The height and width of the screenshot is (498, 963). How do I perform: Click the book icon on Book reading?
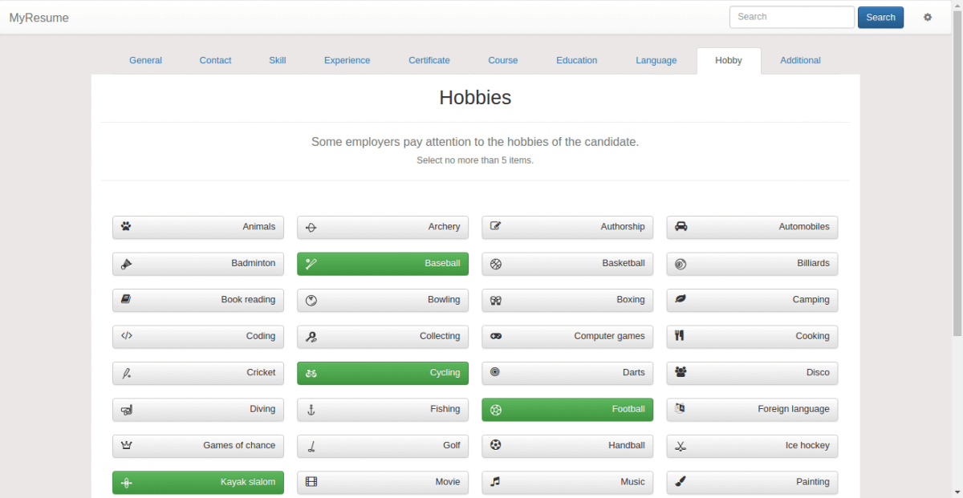point(126,299)
